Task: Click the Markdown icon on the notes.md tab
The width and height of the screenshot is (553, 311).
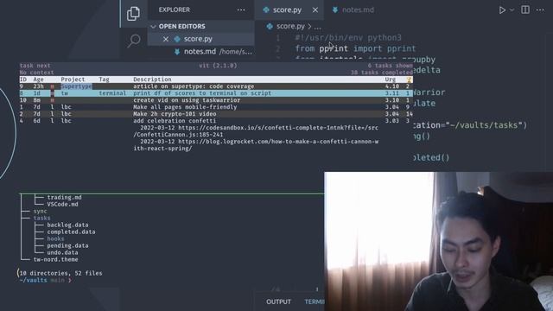Action: [x=335, y=10]
